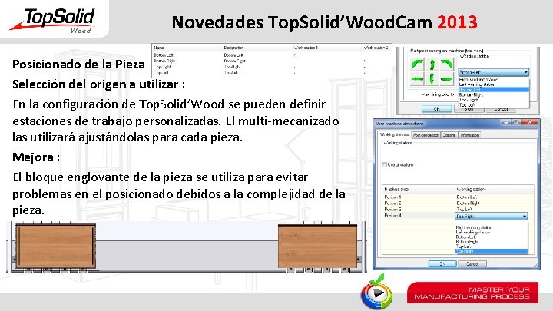
Task: Toggle the Use of stations checkbox
Action: (x=385, y=164)
